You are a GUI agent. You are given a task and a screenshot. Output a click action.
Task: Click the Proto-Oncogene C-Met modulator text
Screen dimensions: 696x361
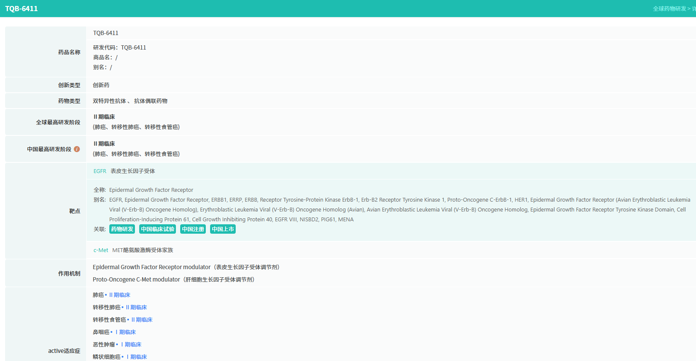(136, 279)
